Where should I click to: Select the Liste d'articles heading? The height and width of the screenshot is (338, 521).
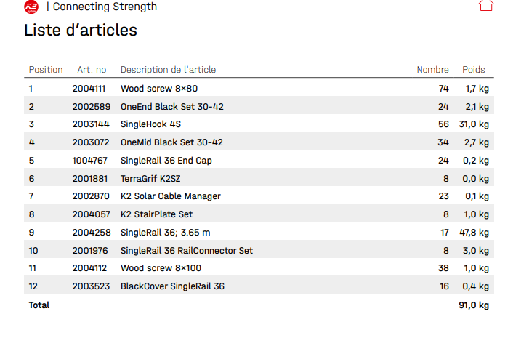[81, 31]
